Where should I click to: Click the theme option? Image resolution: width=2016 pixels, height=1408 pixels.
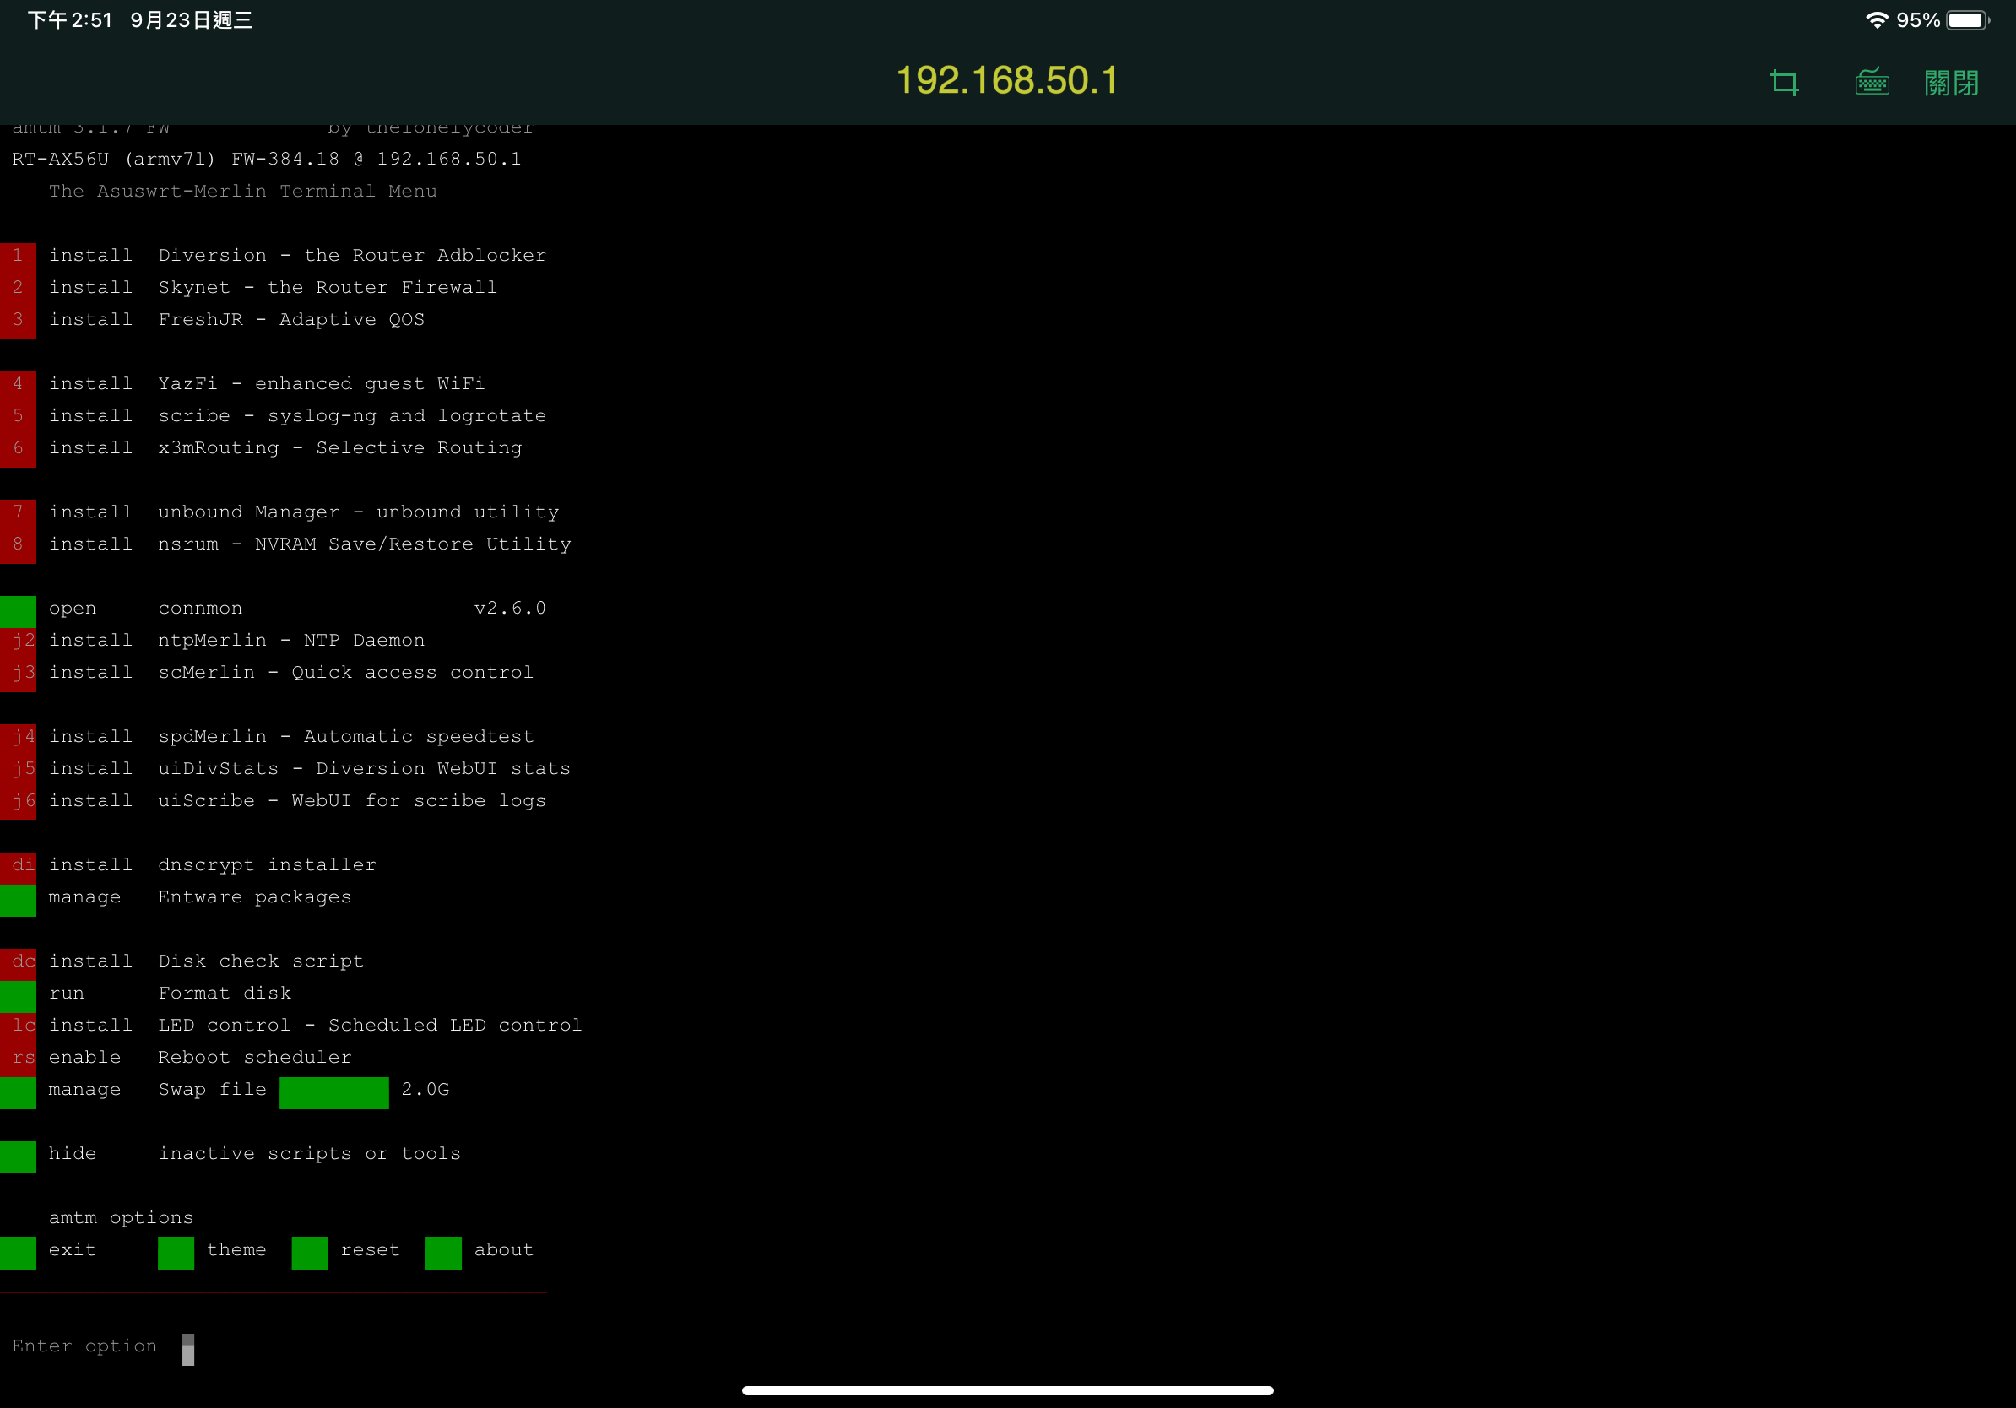(x=236, y=1250)
